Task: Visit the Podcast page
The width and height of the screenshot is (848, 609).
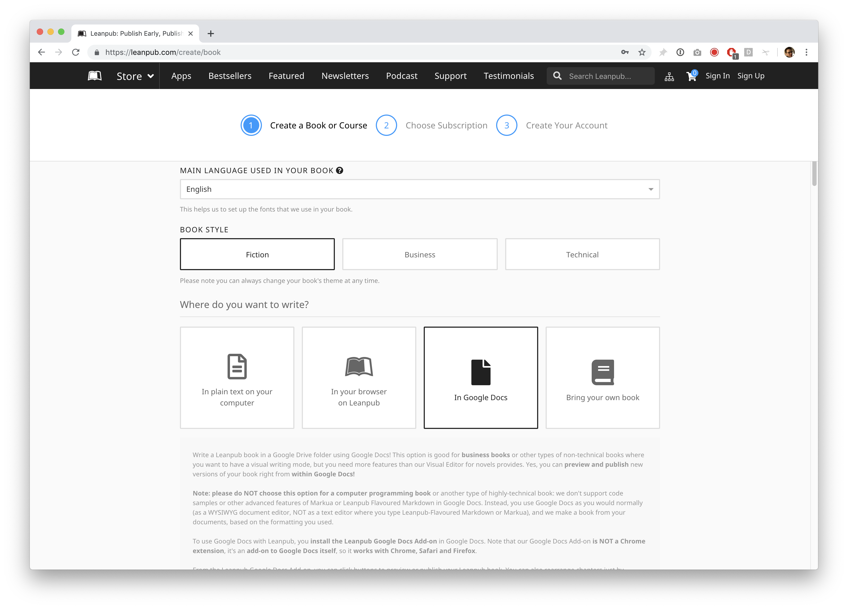Action: click(402, 76)
